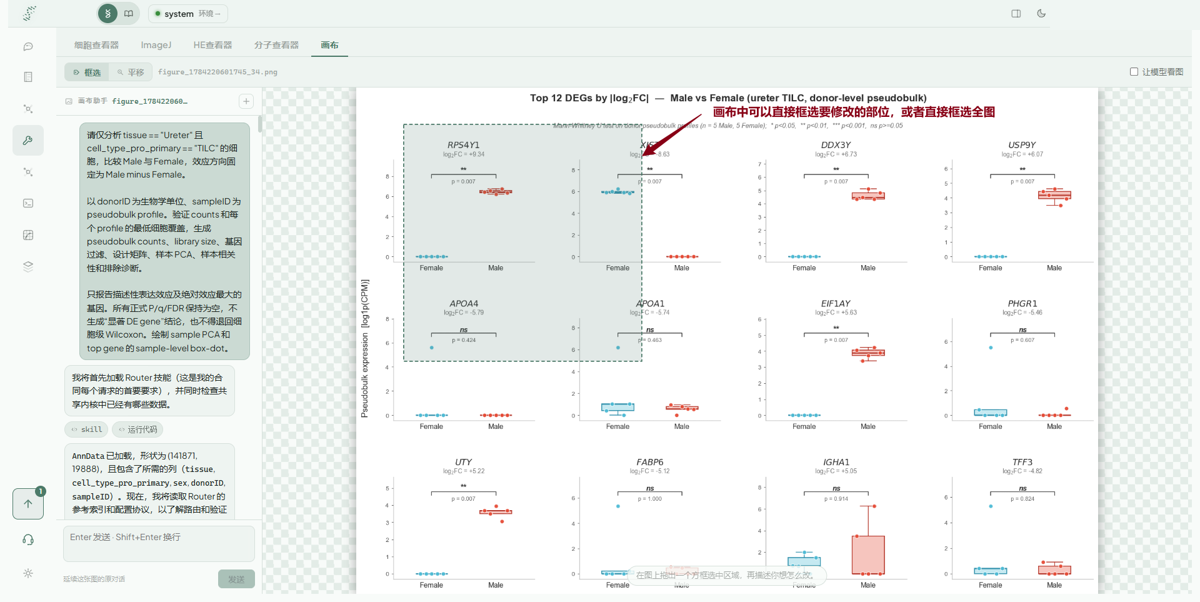Click the 发送 send button
The image size is (1200, 602).
coord(236,579)
